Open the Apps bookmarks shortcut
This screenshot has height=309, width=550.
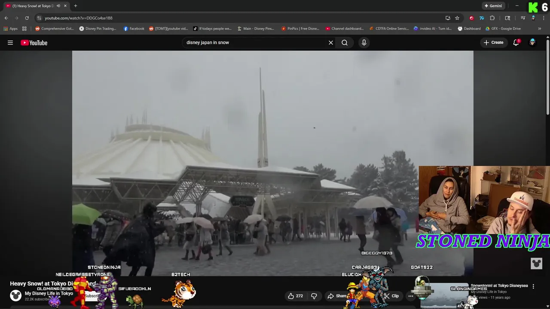click(11, 29)
